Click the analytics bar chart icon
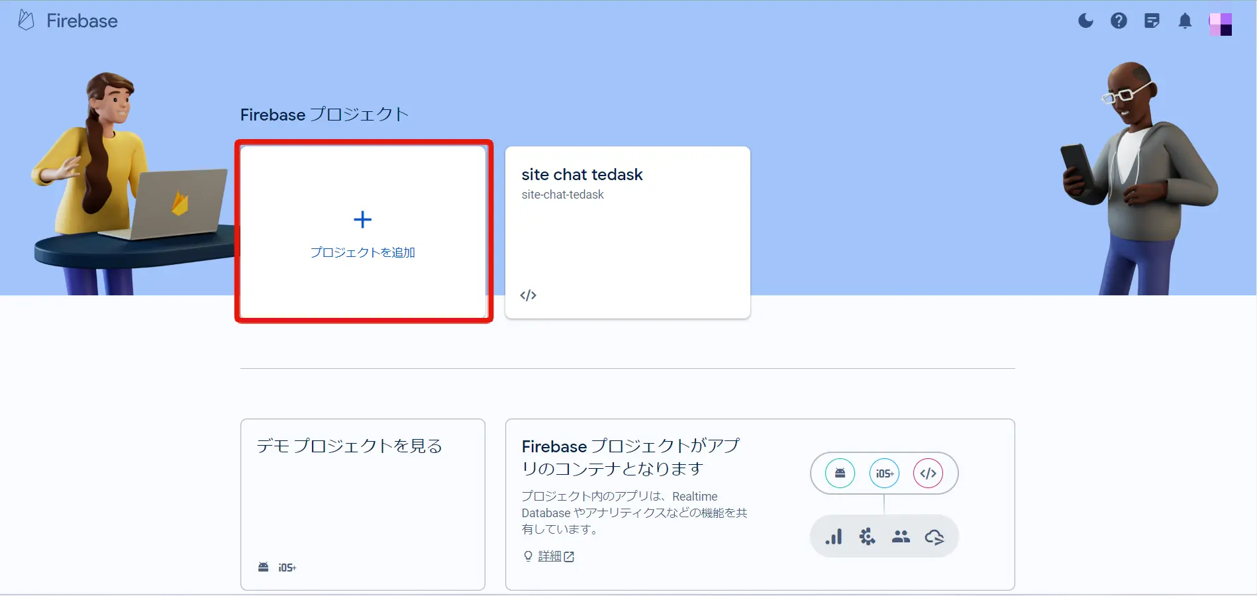Screen dimensions: 1257x596 pos(834,536)
